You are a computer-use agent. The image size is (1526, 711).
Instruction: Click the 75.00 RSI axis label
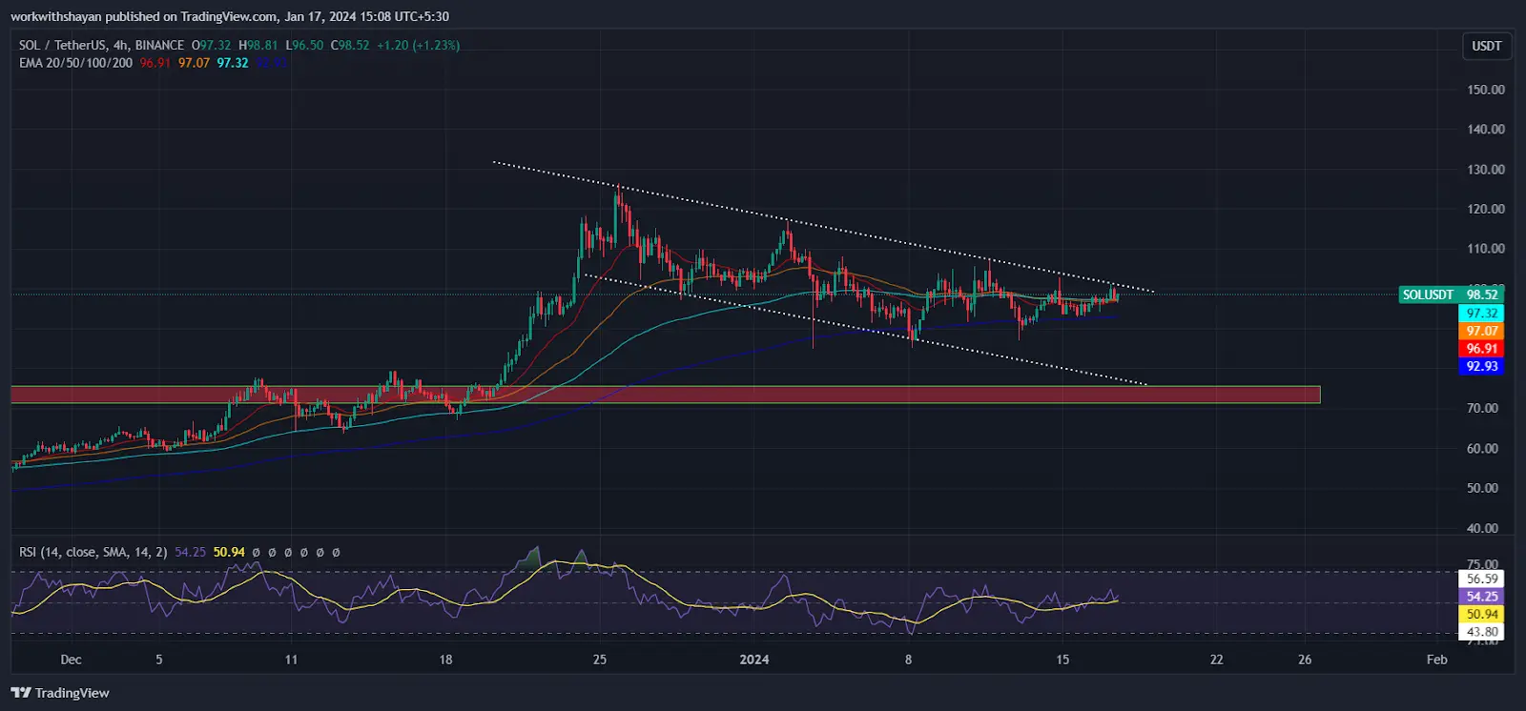pyautogui.click(x=1482, y=564)
